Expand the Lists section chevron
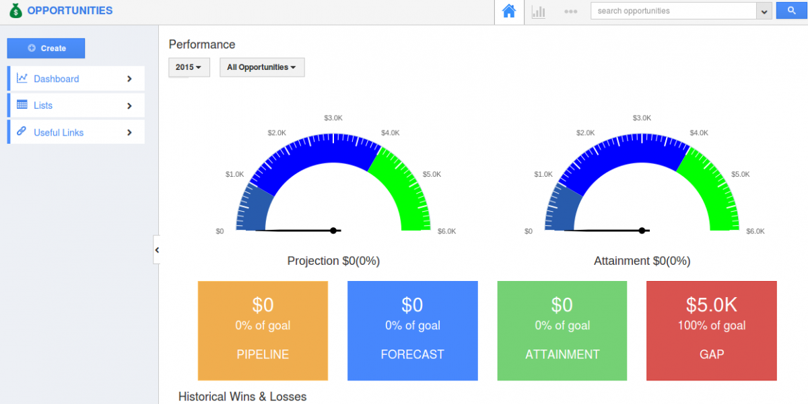The image size is (808, 404). tap(129, 106)
